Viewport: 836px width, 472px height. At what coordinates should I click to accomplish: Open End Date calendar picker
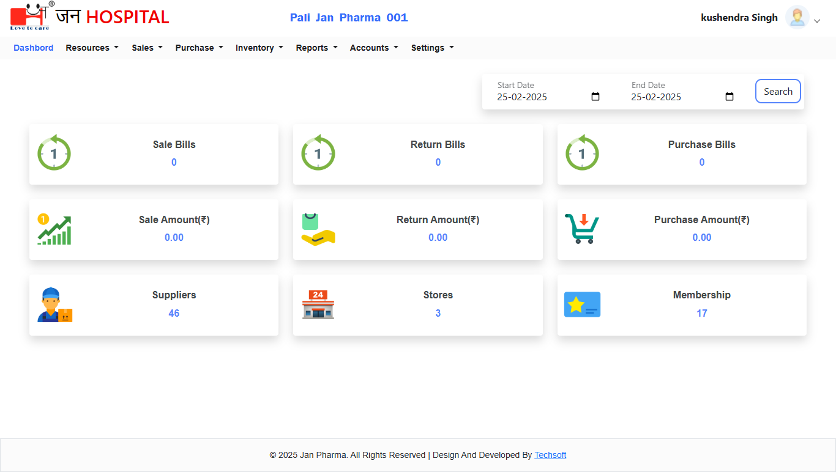(730, 97)
